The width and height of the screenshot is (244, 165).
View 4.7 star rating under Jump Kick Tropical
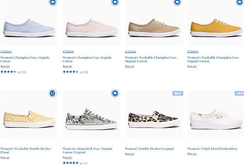tap(75, 163)
